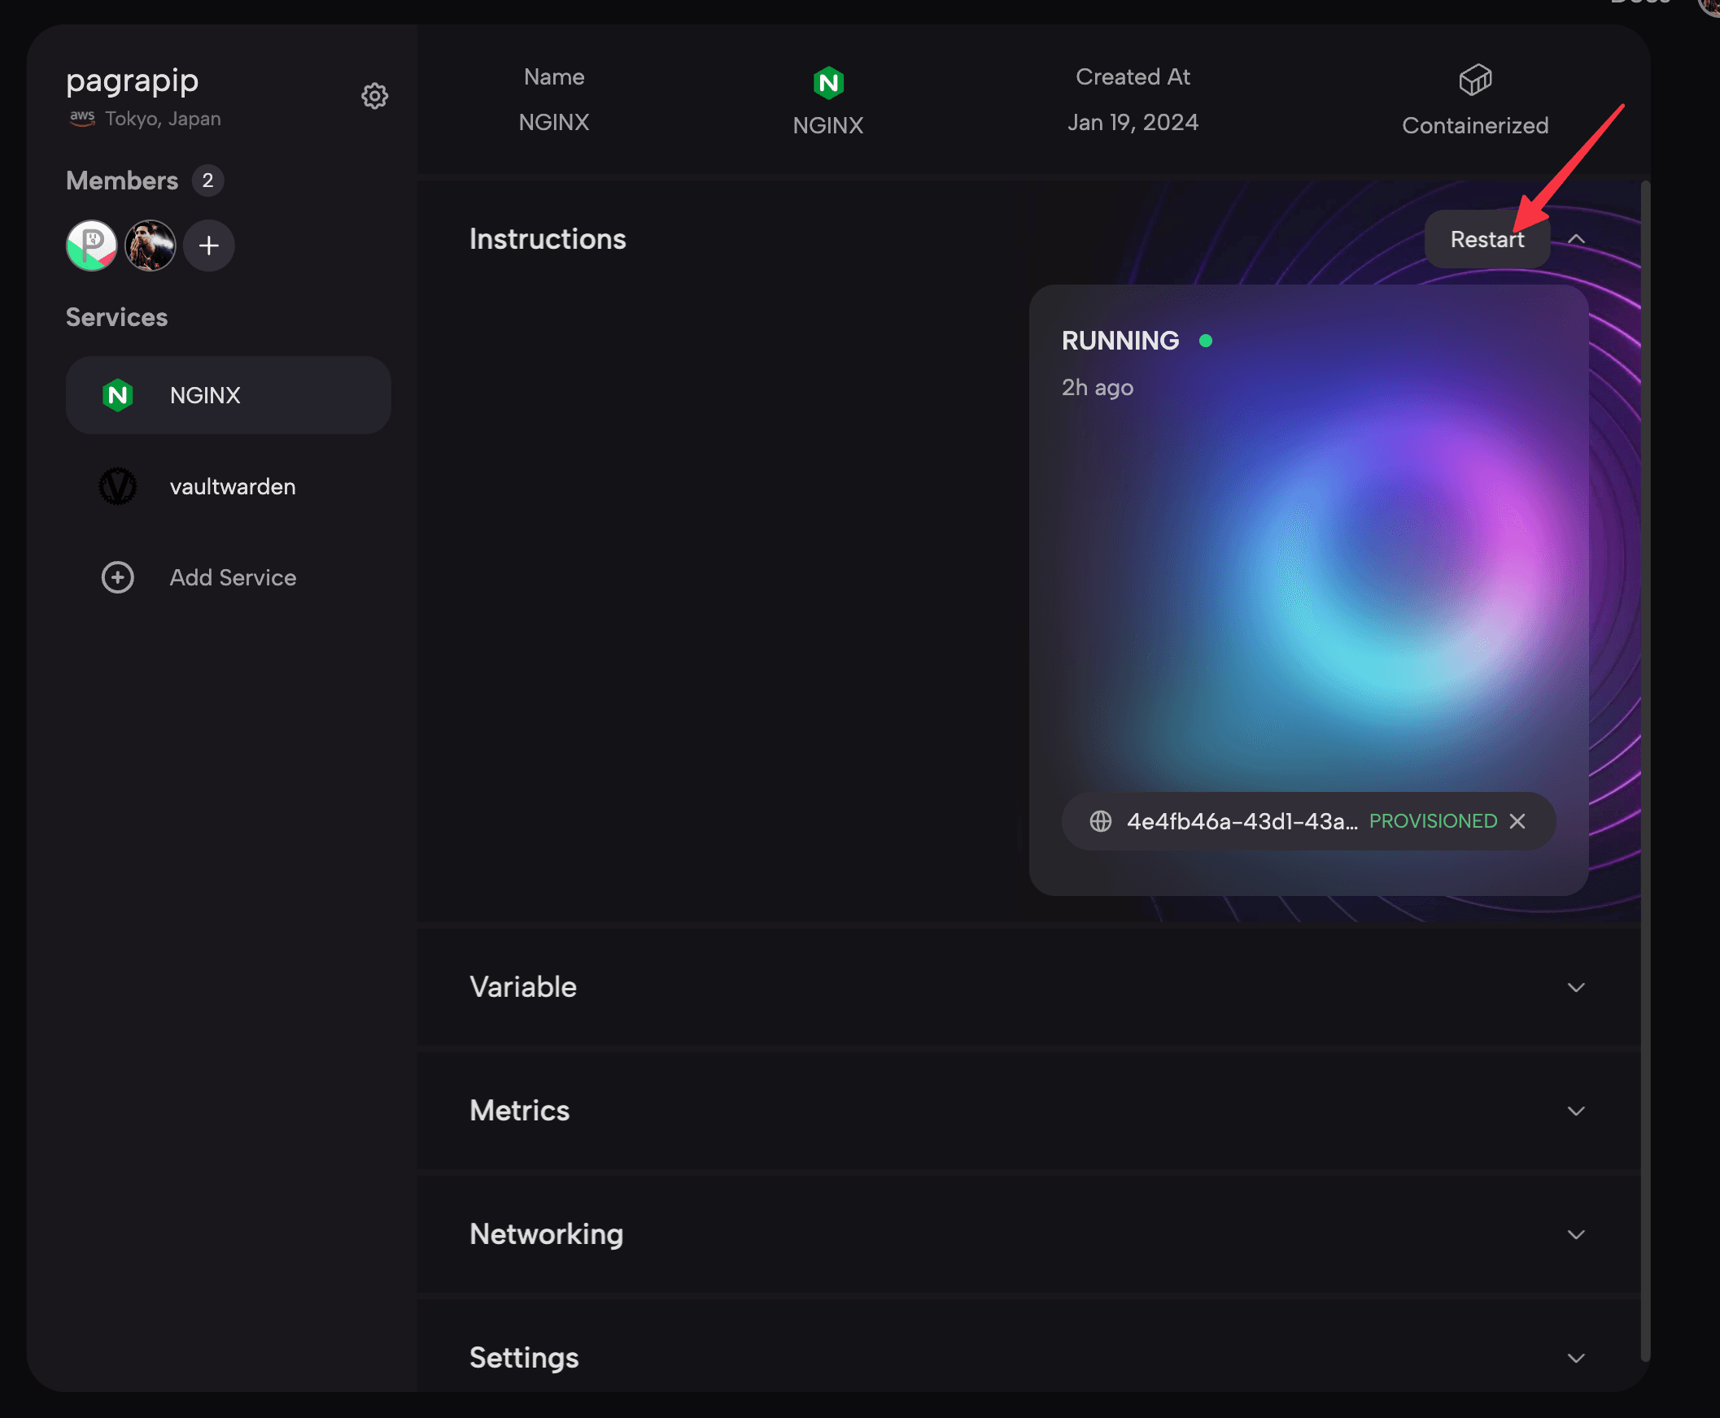
Task: Select the vaultwarden service tab
Action: (x=233, y=485)
